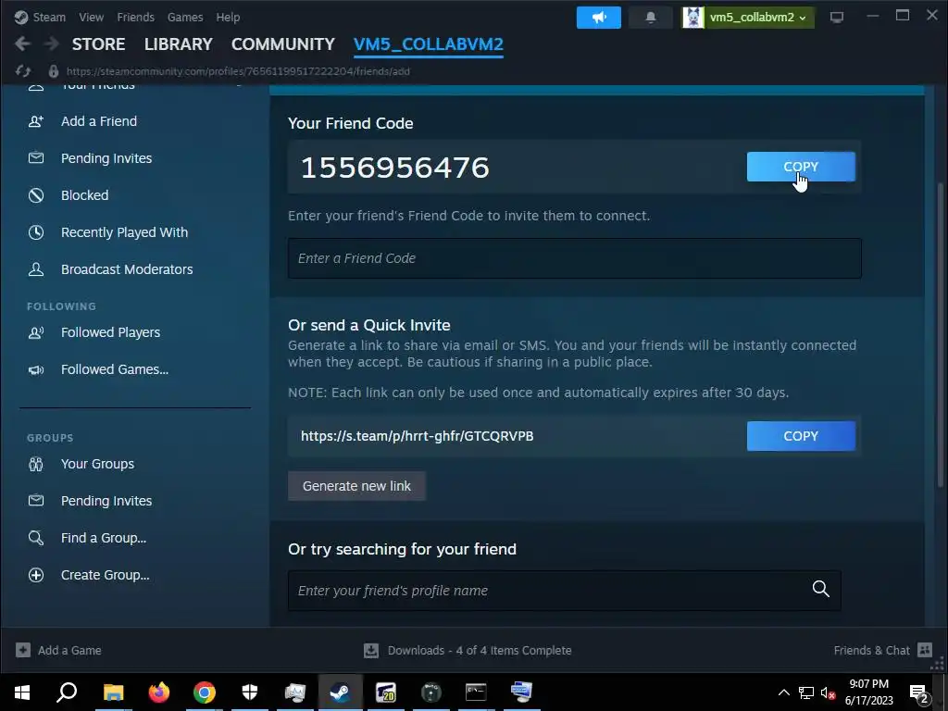Open the Windows Start menu
This screenshot has height=711, width=948.
(x=22, y=692)
